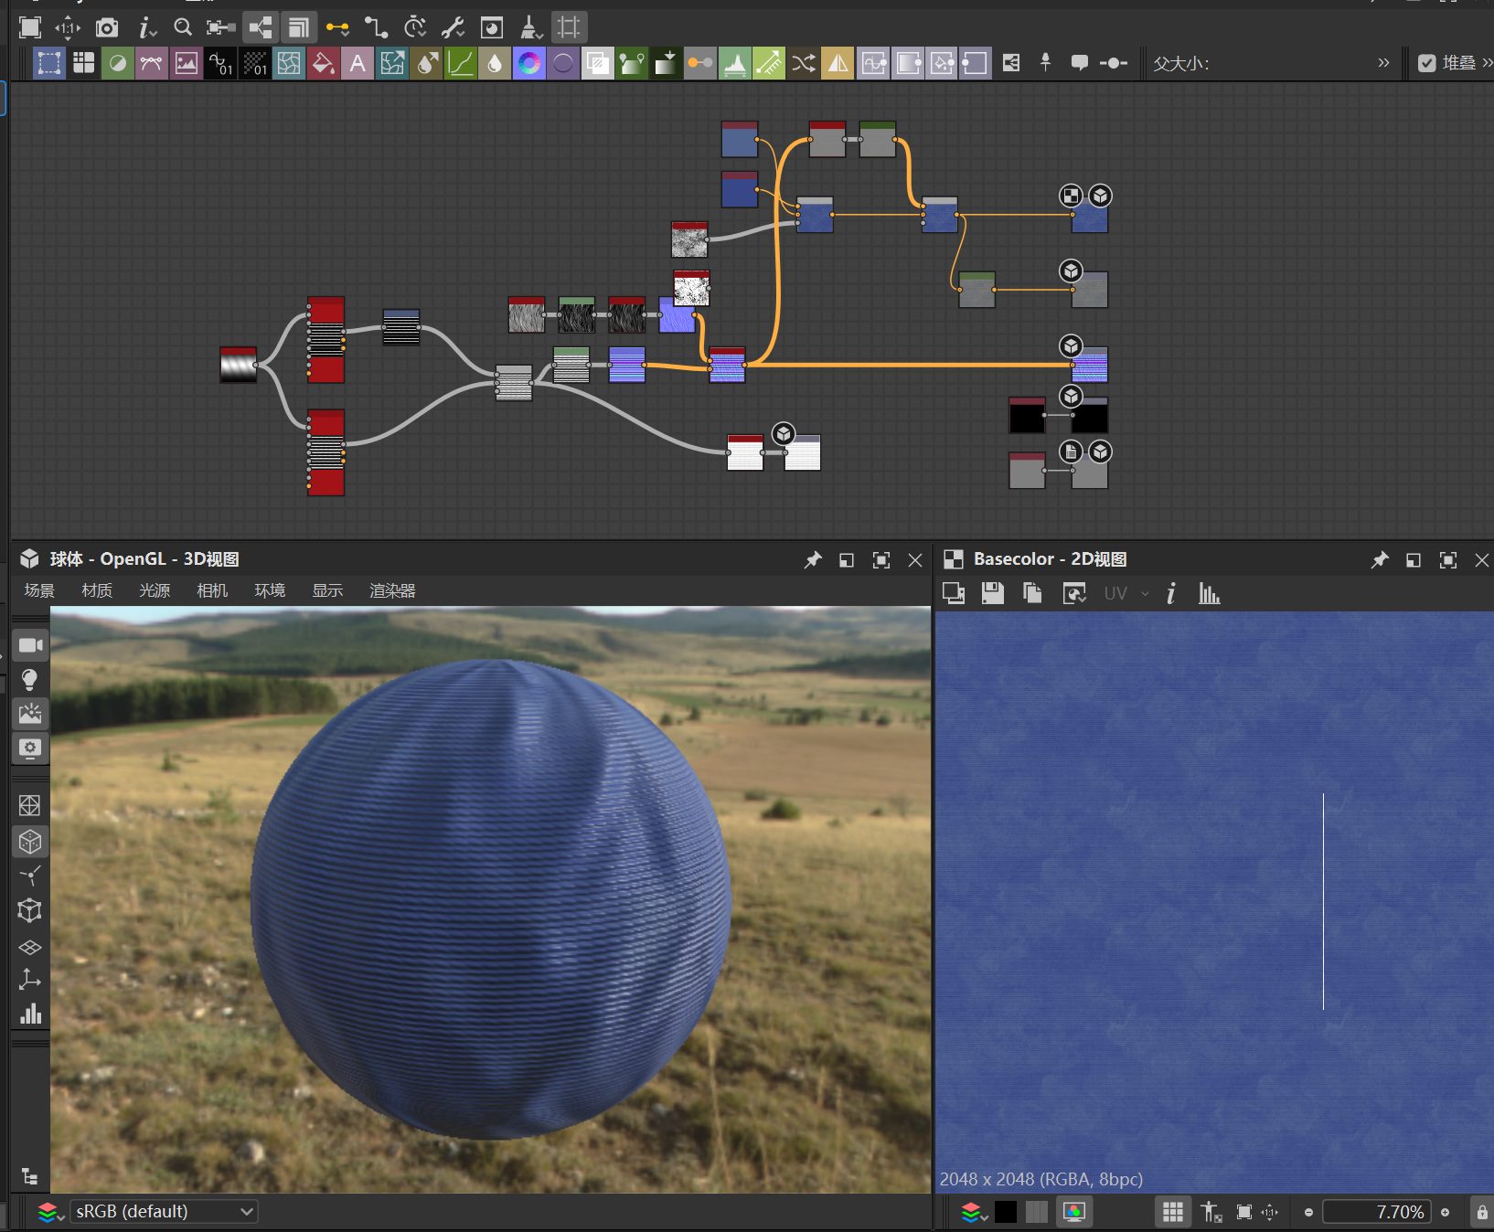Select the black background swatch in 2D view

[x=1006, y=1212]
